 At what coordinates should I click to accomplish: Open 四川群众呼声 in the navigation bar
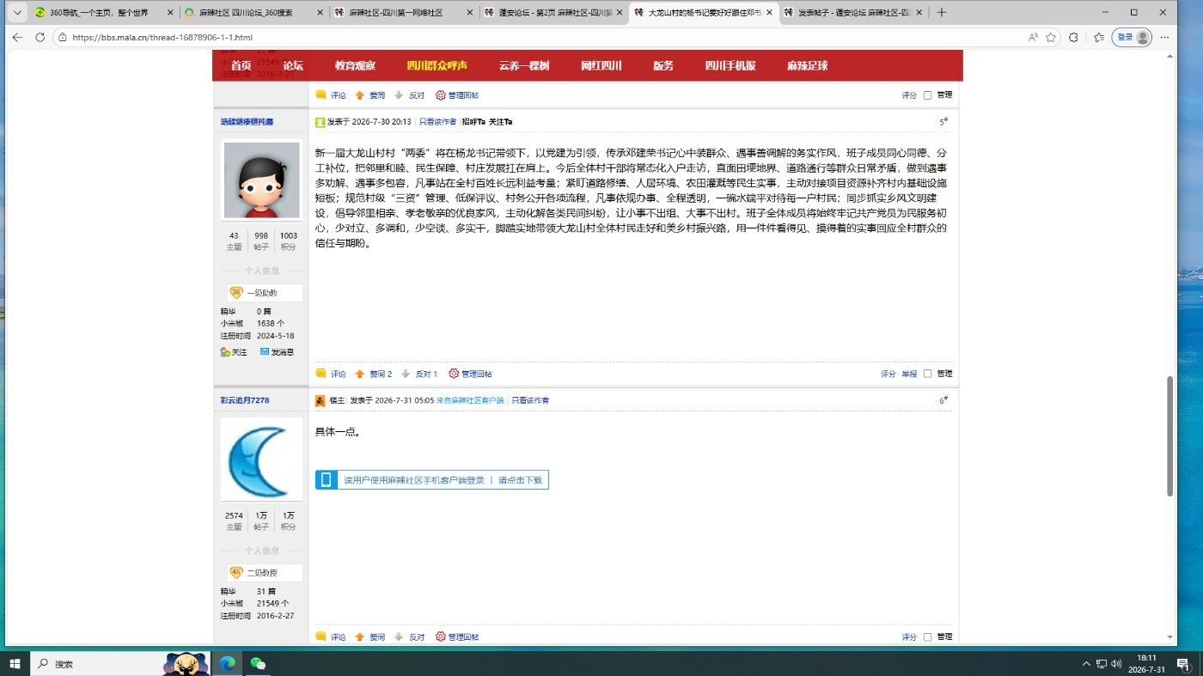click(x=437, y=66)
